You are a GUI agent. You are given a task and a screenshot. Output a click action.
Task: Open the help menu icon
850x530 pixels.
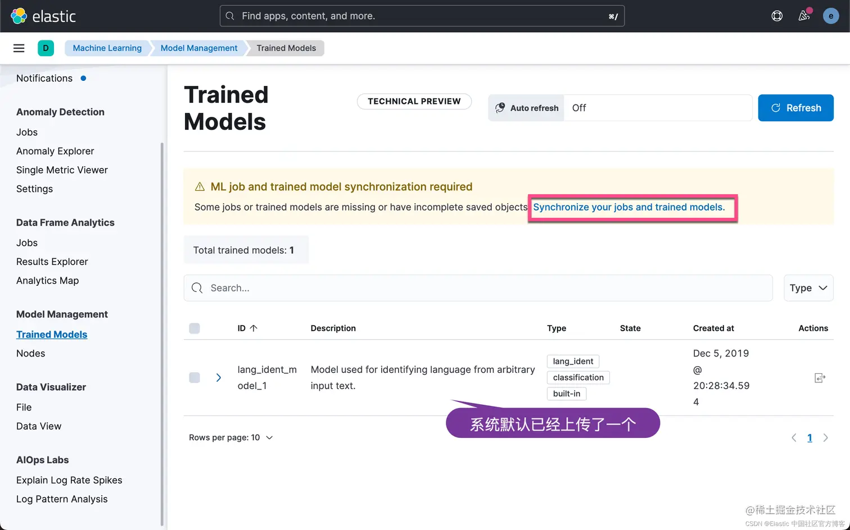point(777,16)
